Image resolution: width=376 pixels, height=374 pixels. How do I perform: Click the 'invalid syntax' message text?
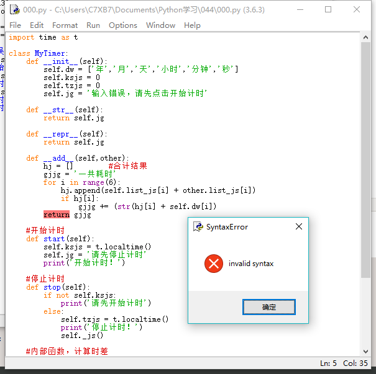[x=251, y=264]
